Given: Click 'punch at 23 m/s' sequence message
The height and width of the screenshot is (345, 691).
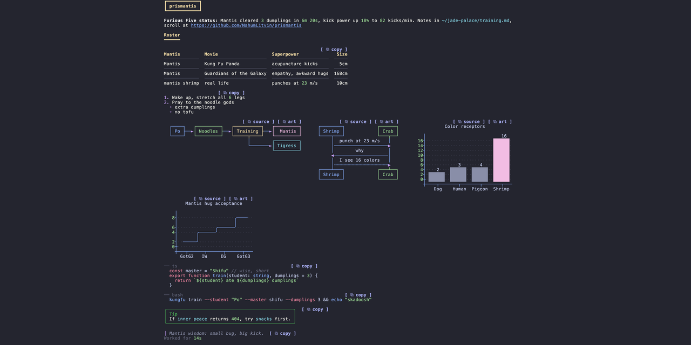Looking at the screenshot, I should tap(360, 141).
